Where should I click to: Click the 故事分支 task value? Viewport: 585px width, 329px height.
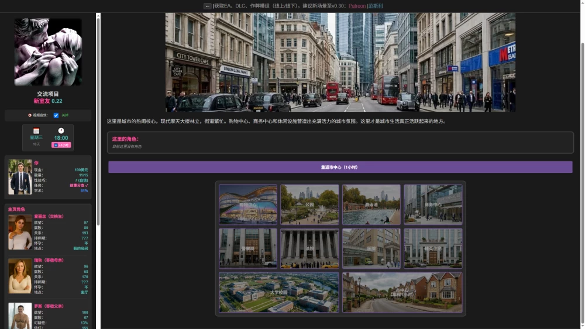(x=79, y=186)
